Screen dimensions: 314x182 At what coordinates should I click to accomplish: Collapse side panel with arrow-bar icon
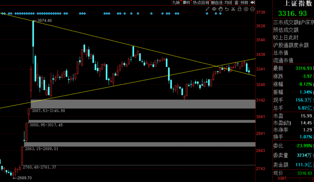coord(252,3)
